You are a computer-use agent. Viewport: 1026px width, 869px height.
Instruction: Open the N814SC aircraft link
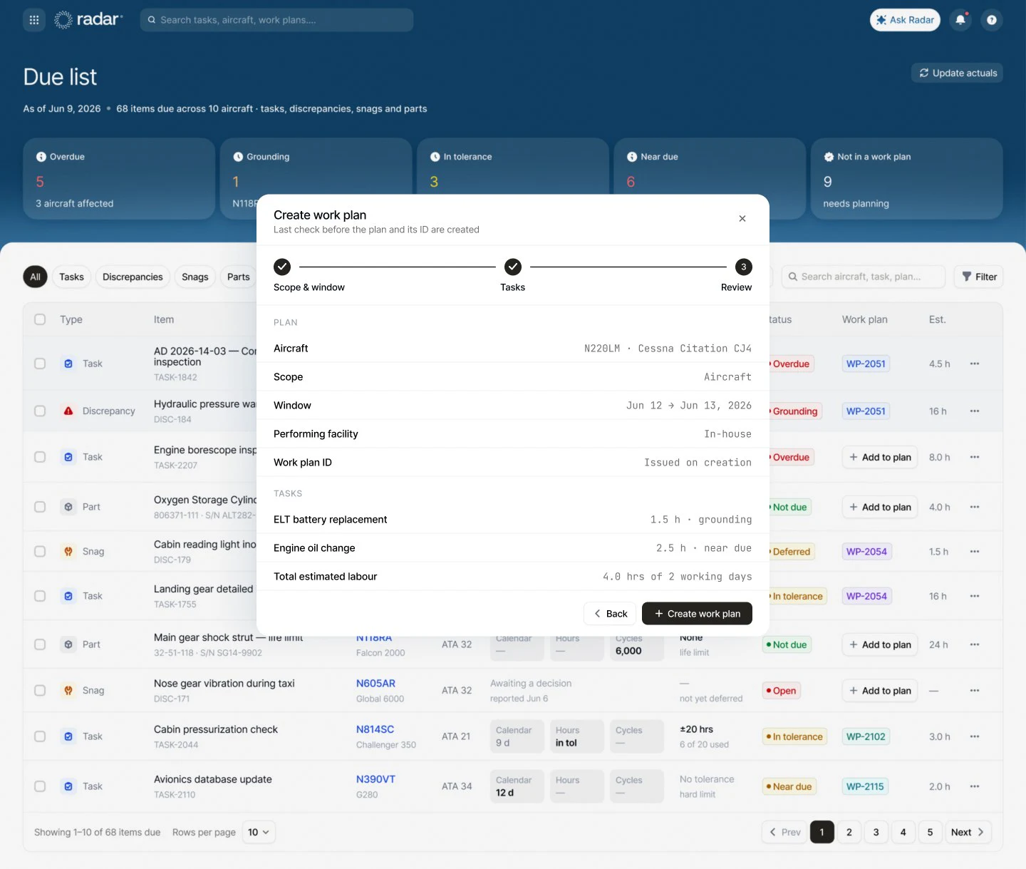coord(375,729)
